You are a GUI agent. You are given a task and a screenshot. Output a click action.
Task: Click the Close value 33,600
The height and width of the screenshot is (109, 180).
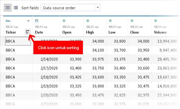(x=144, y=68)
